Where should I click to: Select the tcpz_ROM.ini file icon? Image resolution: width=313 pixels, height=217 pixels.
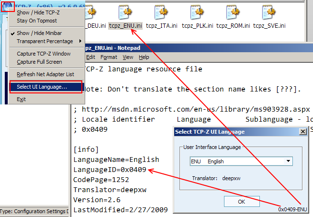click(x=233, y=12)
